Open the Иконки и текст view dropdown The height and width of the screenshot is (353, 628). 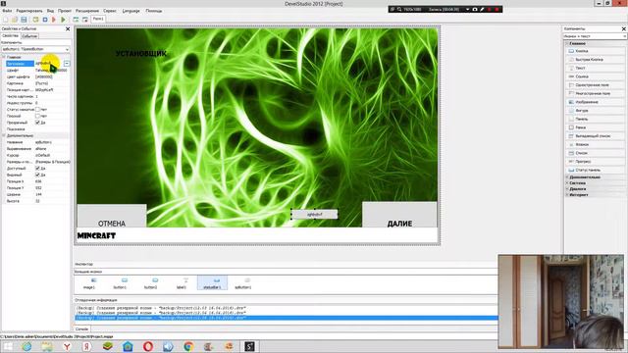595,36
